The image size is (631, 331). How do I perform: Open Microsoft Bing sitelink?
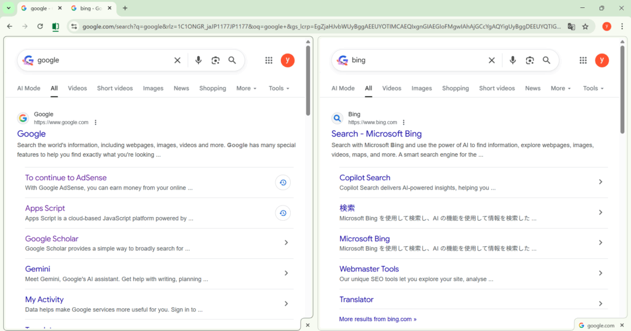(364, 239)
